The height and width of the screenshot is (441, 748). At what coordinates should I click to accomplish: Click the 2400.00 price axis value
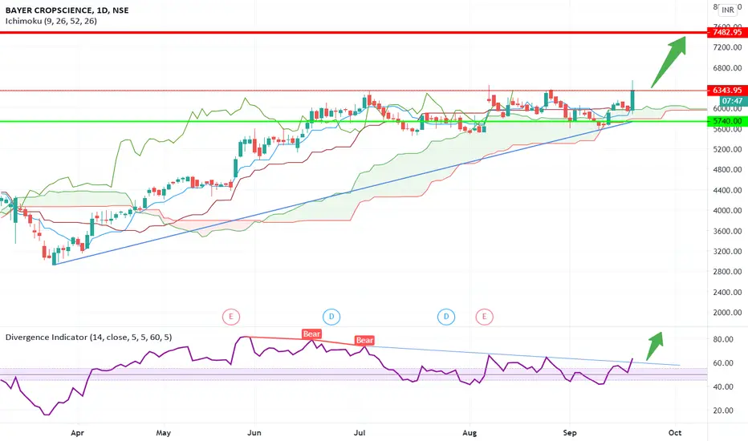[x=727, y=292]
